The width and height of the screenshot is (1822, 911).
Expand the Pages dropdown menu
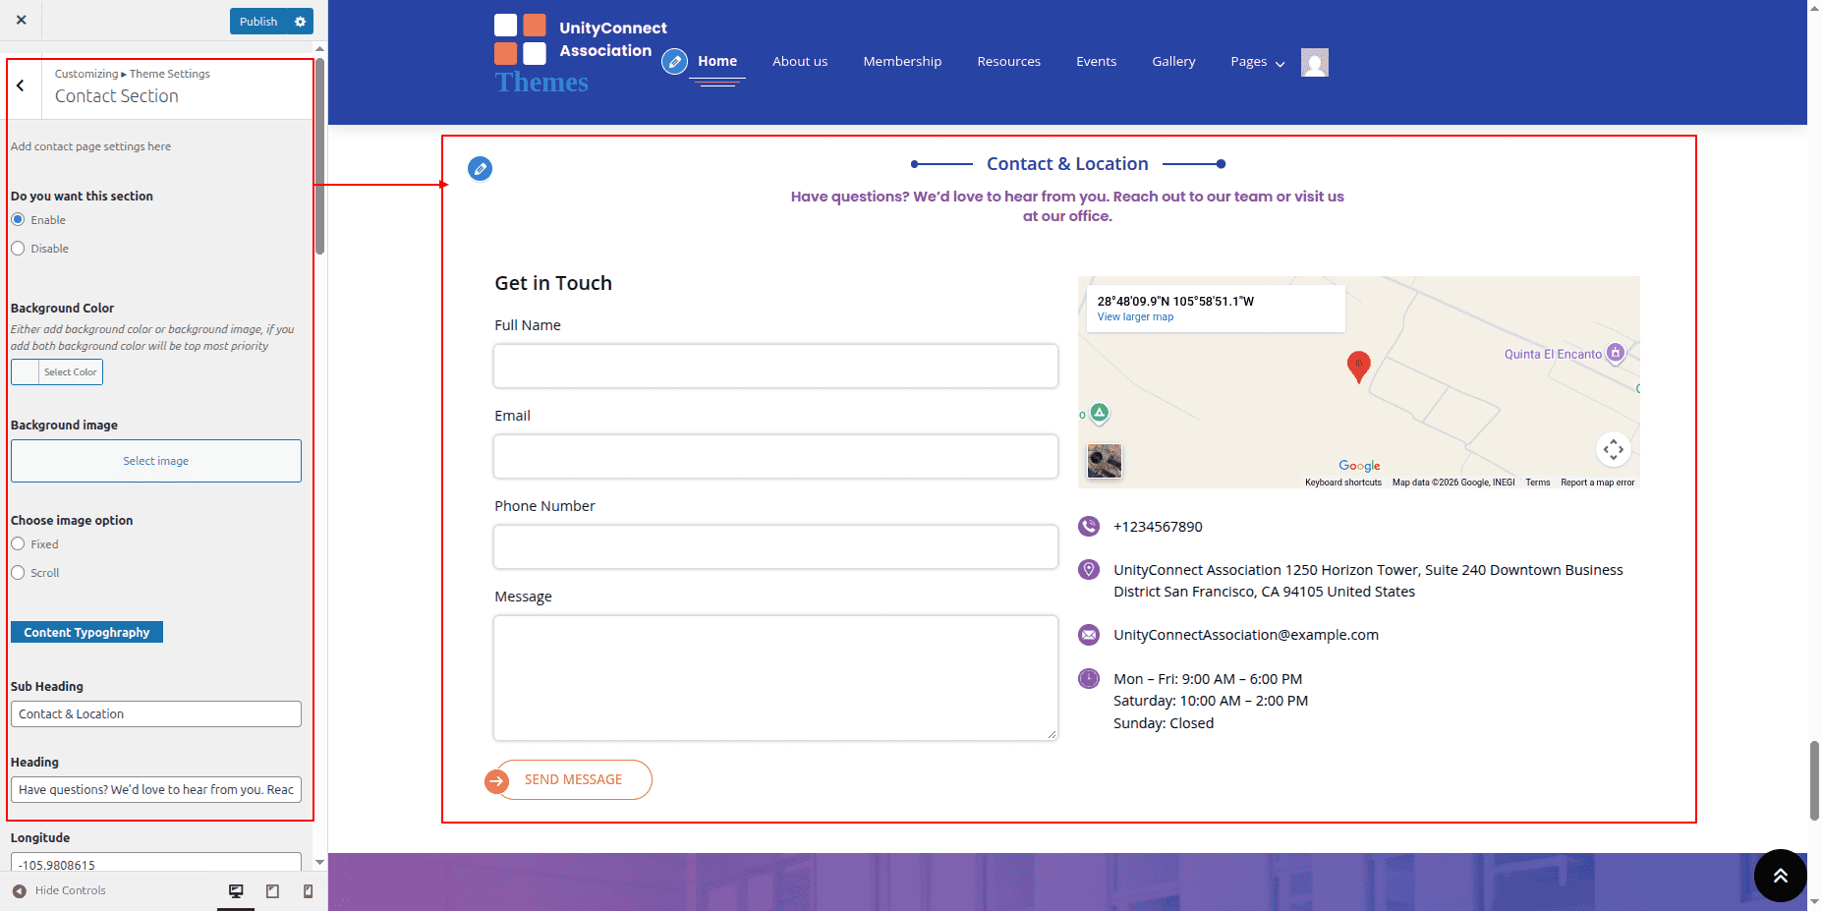point(1257,62)
